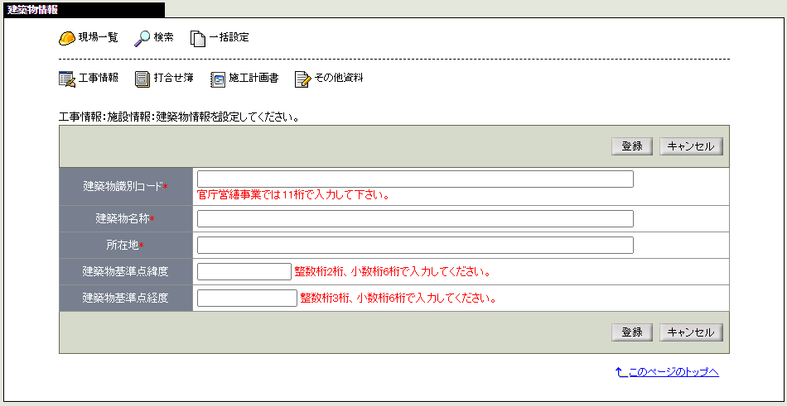Click the hard hat 現場一覧 icon
787x406 pixels.
click(67, 38)
